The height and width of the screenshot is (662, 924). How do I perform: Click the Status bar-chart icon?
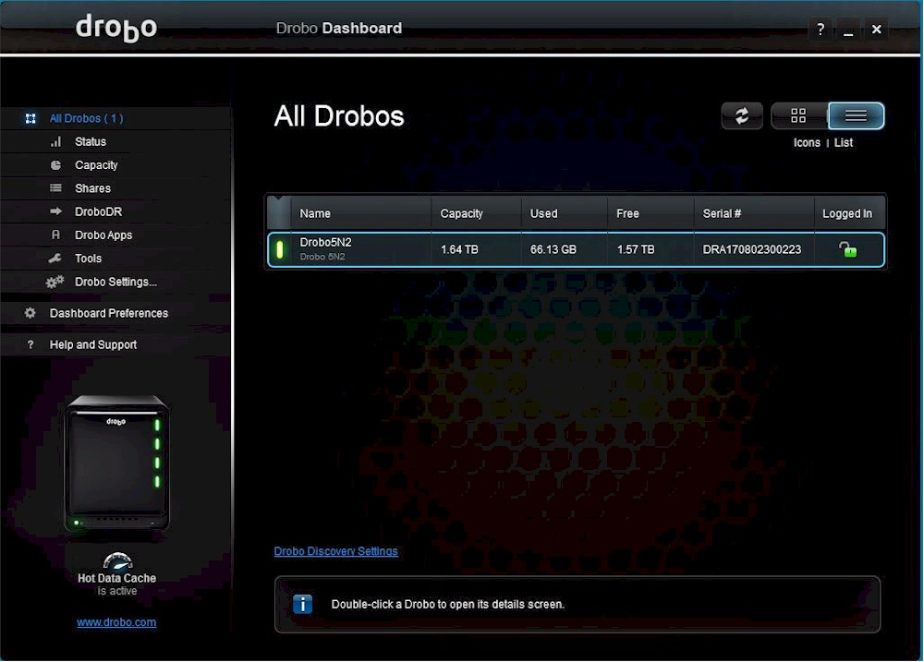(x=56, y=142)
